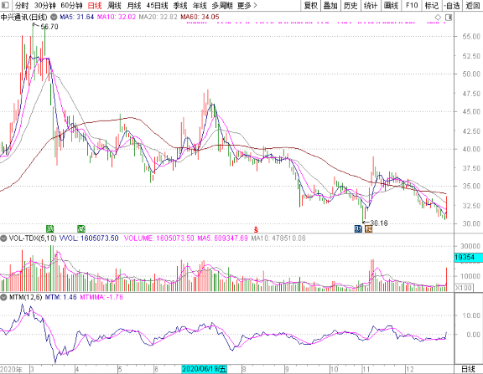
Task: Switch to 季线 quarterly chart
Action: [x=180, y=6]
